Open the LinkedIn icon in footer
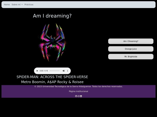The width and height of the screenshot is (157, 117). pos(81,96)
